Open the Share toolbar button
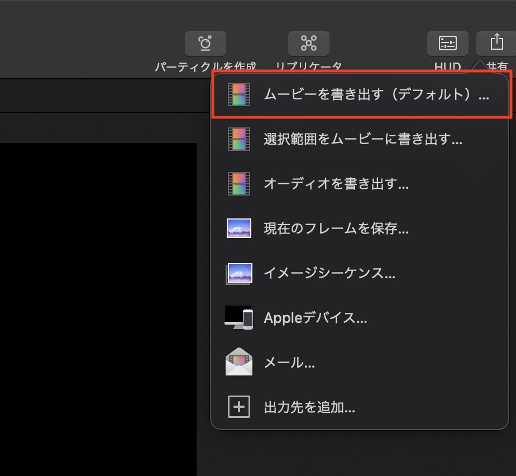This screenshot has width=516, height=476. (x=496, y=44)
